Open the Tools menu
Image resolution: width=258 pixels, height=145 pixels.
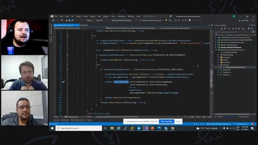(x=113, y=17)
